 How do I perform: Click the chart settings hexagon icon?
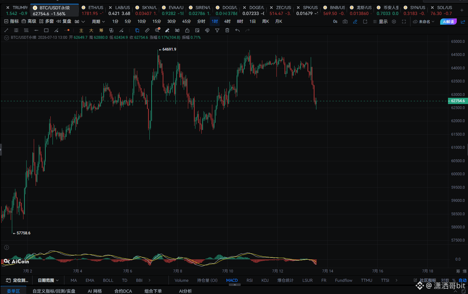point(394,22)
